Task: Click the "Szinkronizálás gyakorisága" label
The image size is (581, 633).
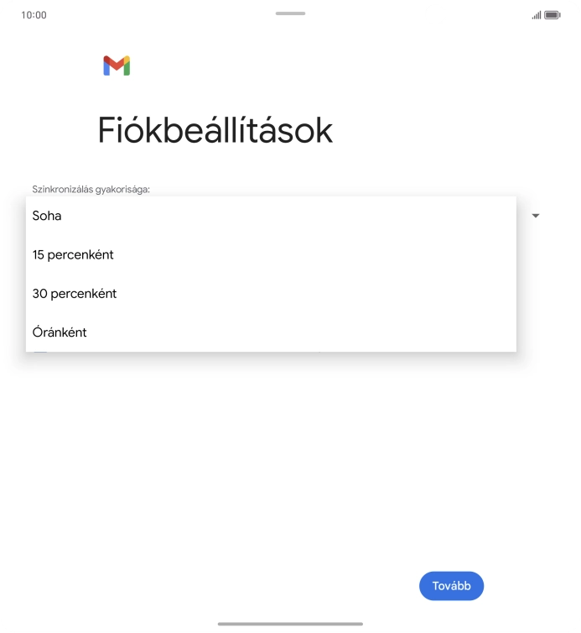Action: [x=91, y=189]
